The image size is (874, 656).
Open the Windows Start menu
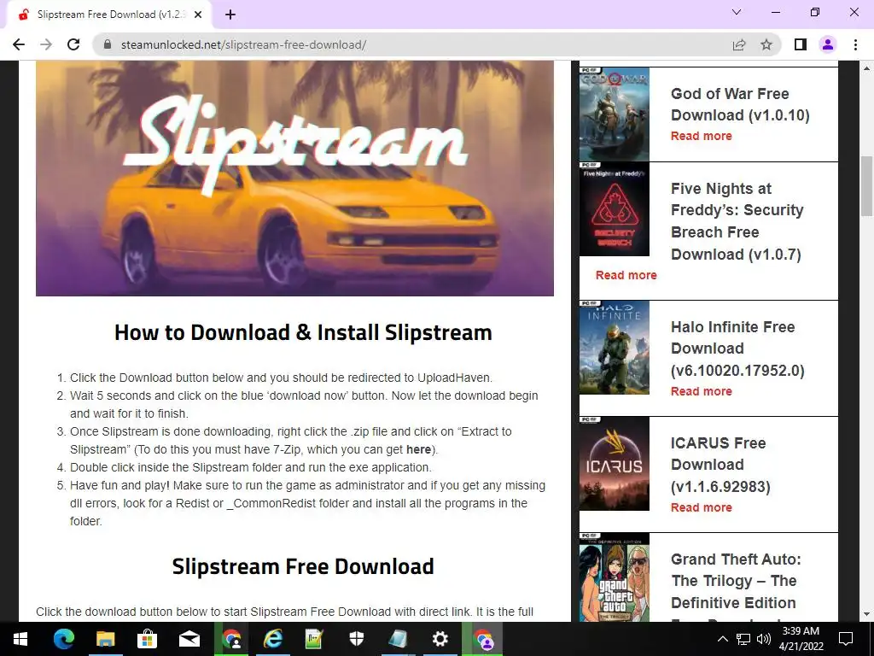pyautogui.click(x=20, y=639)
